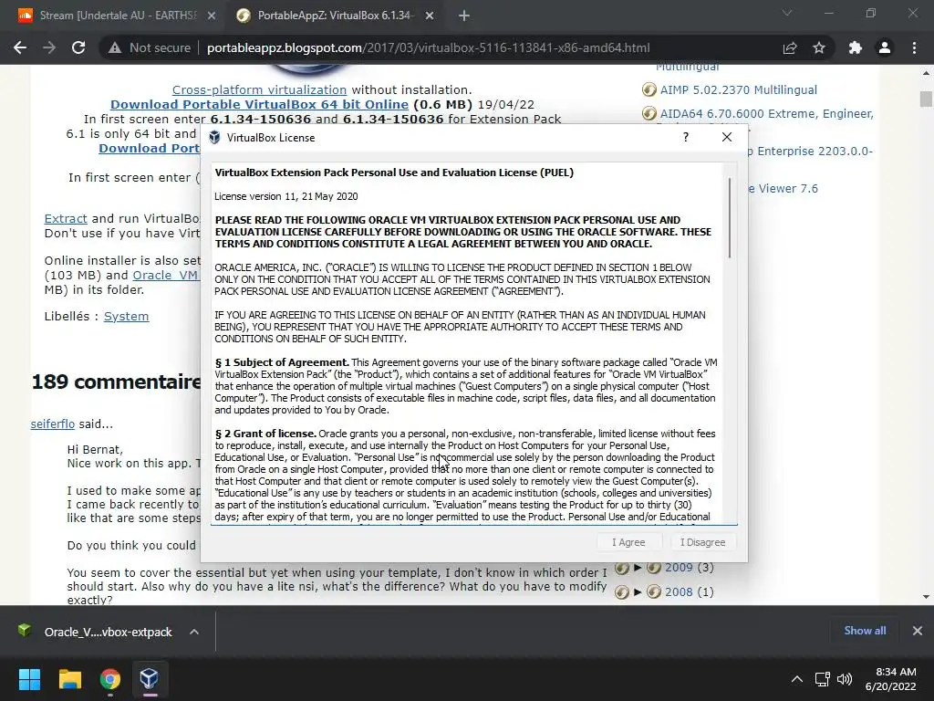
Task: Click Show all downloads
Action: 865,631
